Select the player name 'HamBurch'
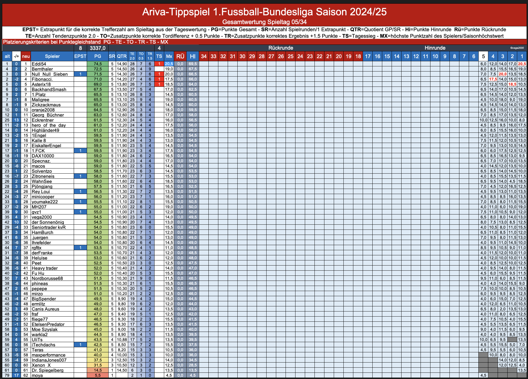 click(x=43, y=232)
